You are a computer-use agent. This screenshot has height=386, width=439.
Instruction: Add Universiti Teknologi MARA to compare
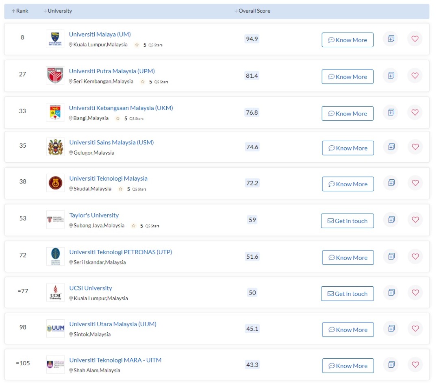(391, 364)
